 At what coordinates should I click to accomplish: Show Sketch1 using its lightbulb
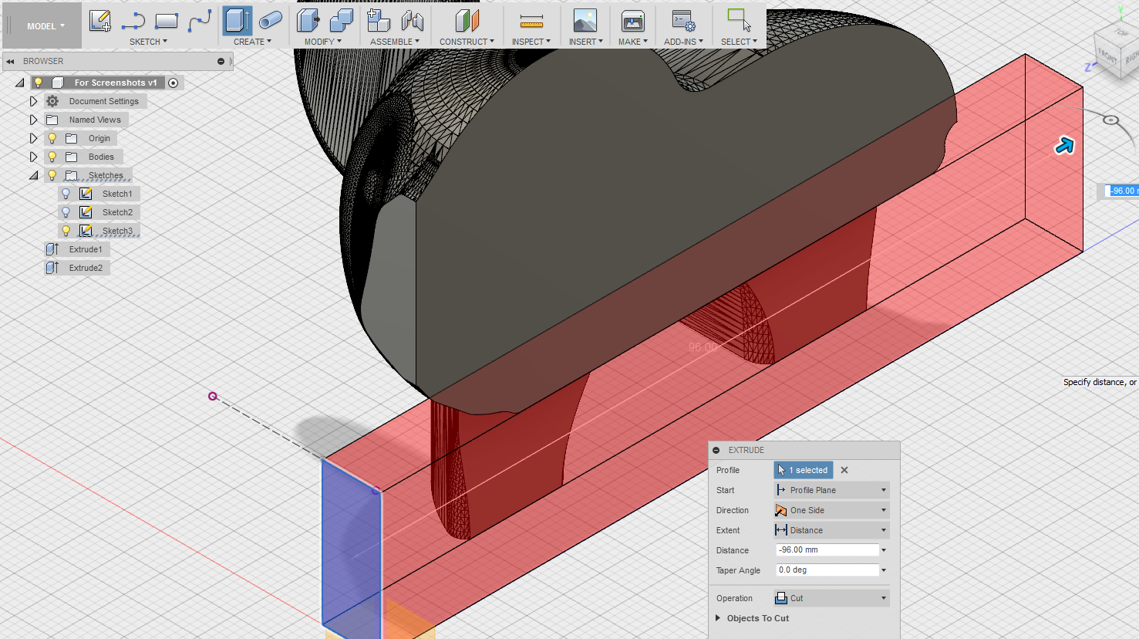tap(66, 194)
